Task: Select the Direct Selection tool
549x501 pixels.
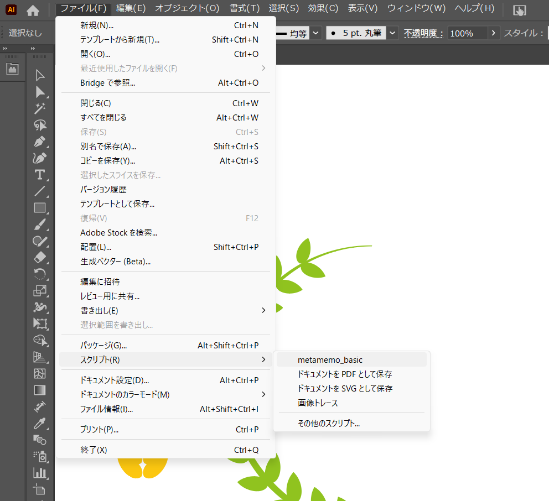Action: tap(40, 92)
